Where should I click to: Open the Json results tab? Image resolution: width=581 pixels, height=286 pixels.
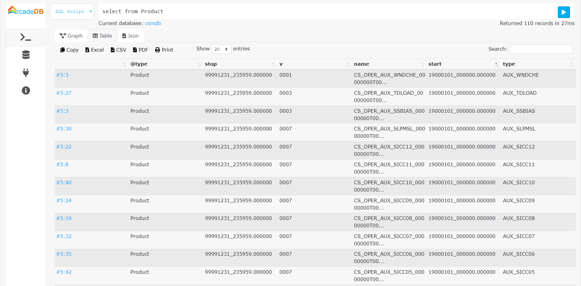(130, 36)
